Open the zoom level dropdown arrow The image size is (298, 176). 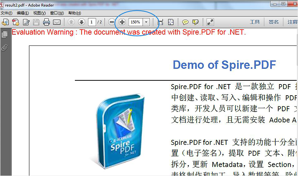146,22
